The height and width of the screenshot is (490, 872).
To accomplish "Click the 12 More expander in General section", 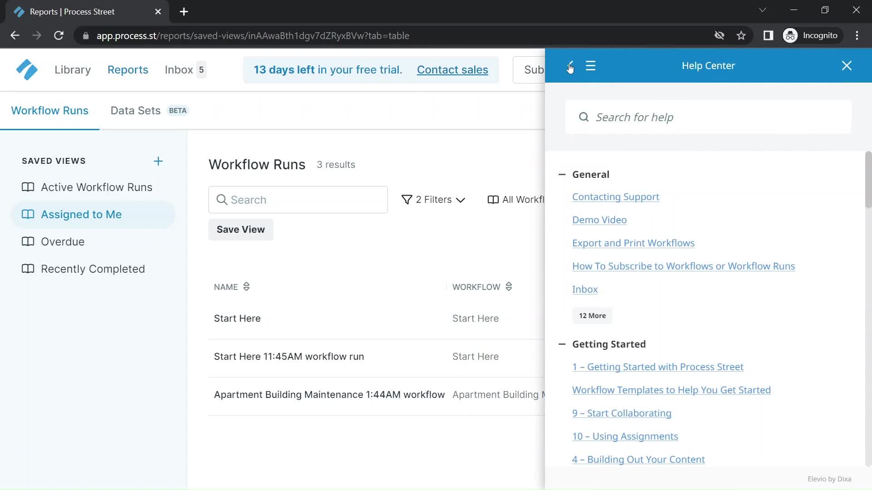I will (x=592, y=315).
